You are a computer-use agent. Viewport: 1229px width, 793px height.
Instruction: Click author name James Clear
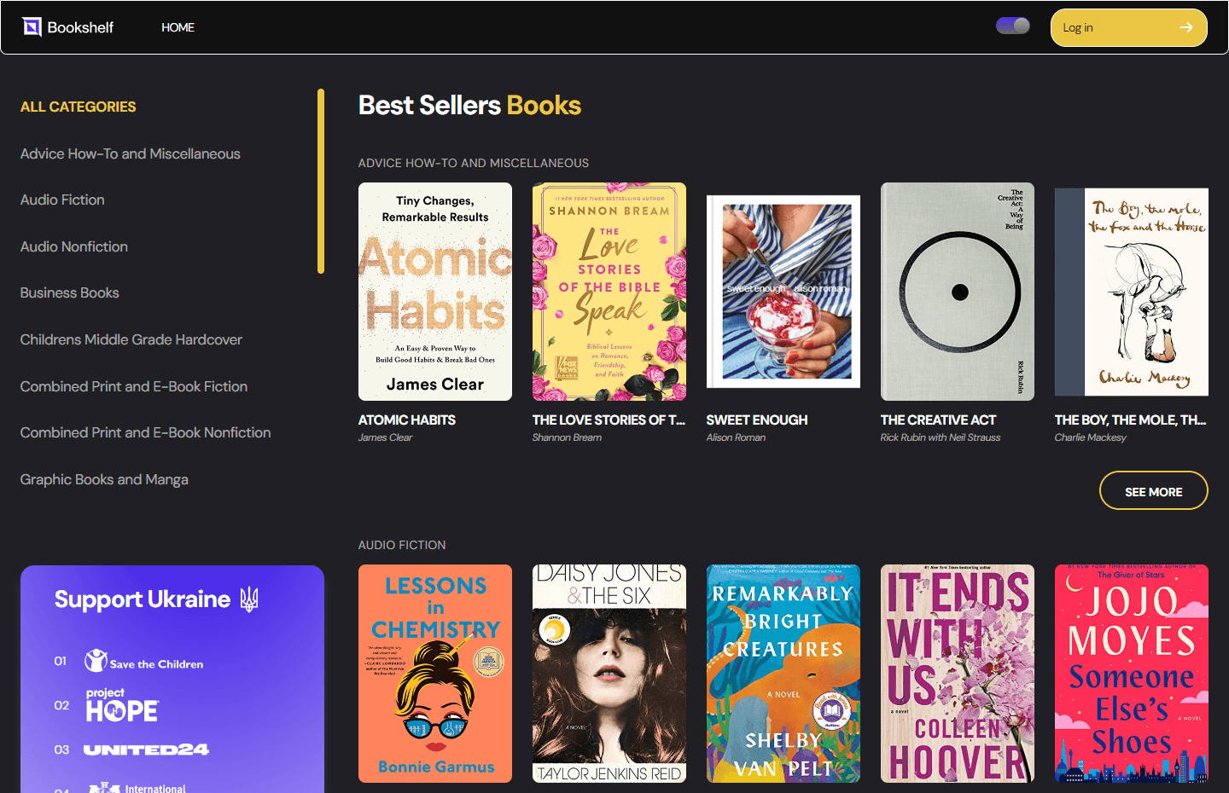point(385,437)
